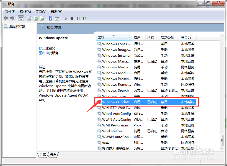This screenshot has width=227, height=166.
Task: Click the Restart Service icon
Action: [x=85, y=18]
